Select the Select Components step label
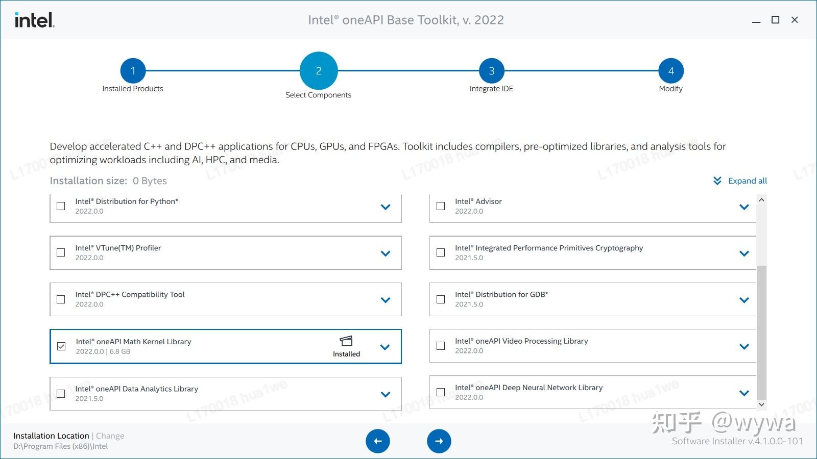Image resolution: width=817 pixels, height=459 pixels. (318, 95)
